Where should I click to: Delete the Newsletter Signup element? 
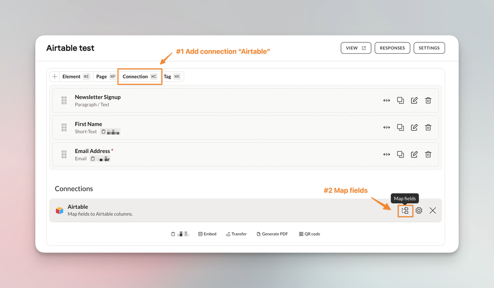(x=428, y=100)
